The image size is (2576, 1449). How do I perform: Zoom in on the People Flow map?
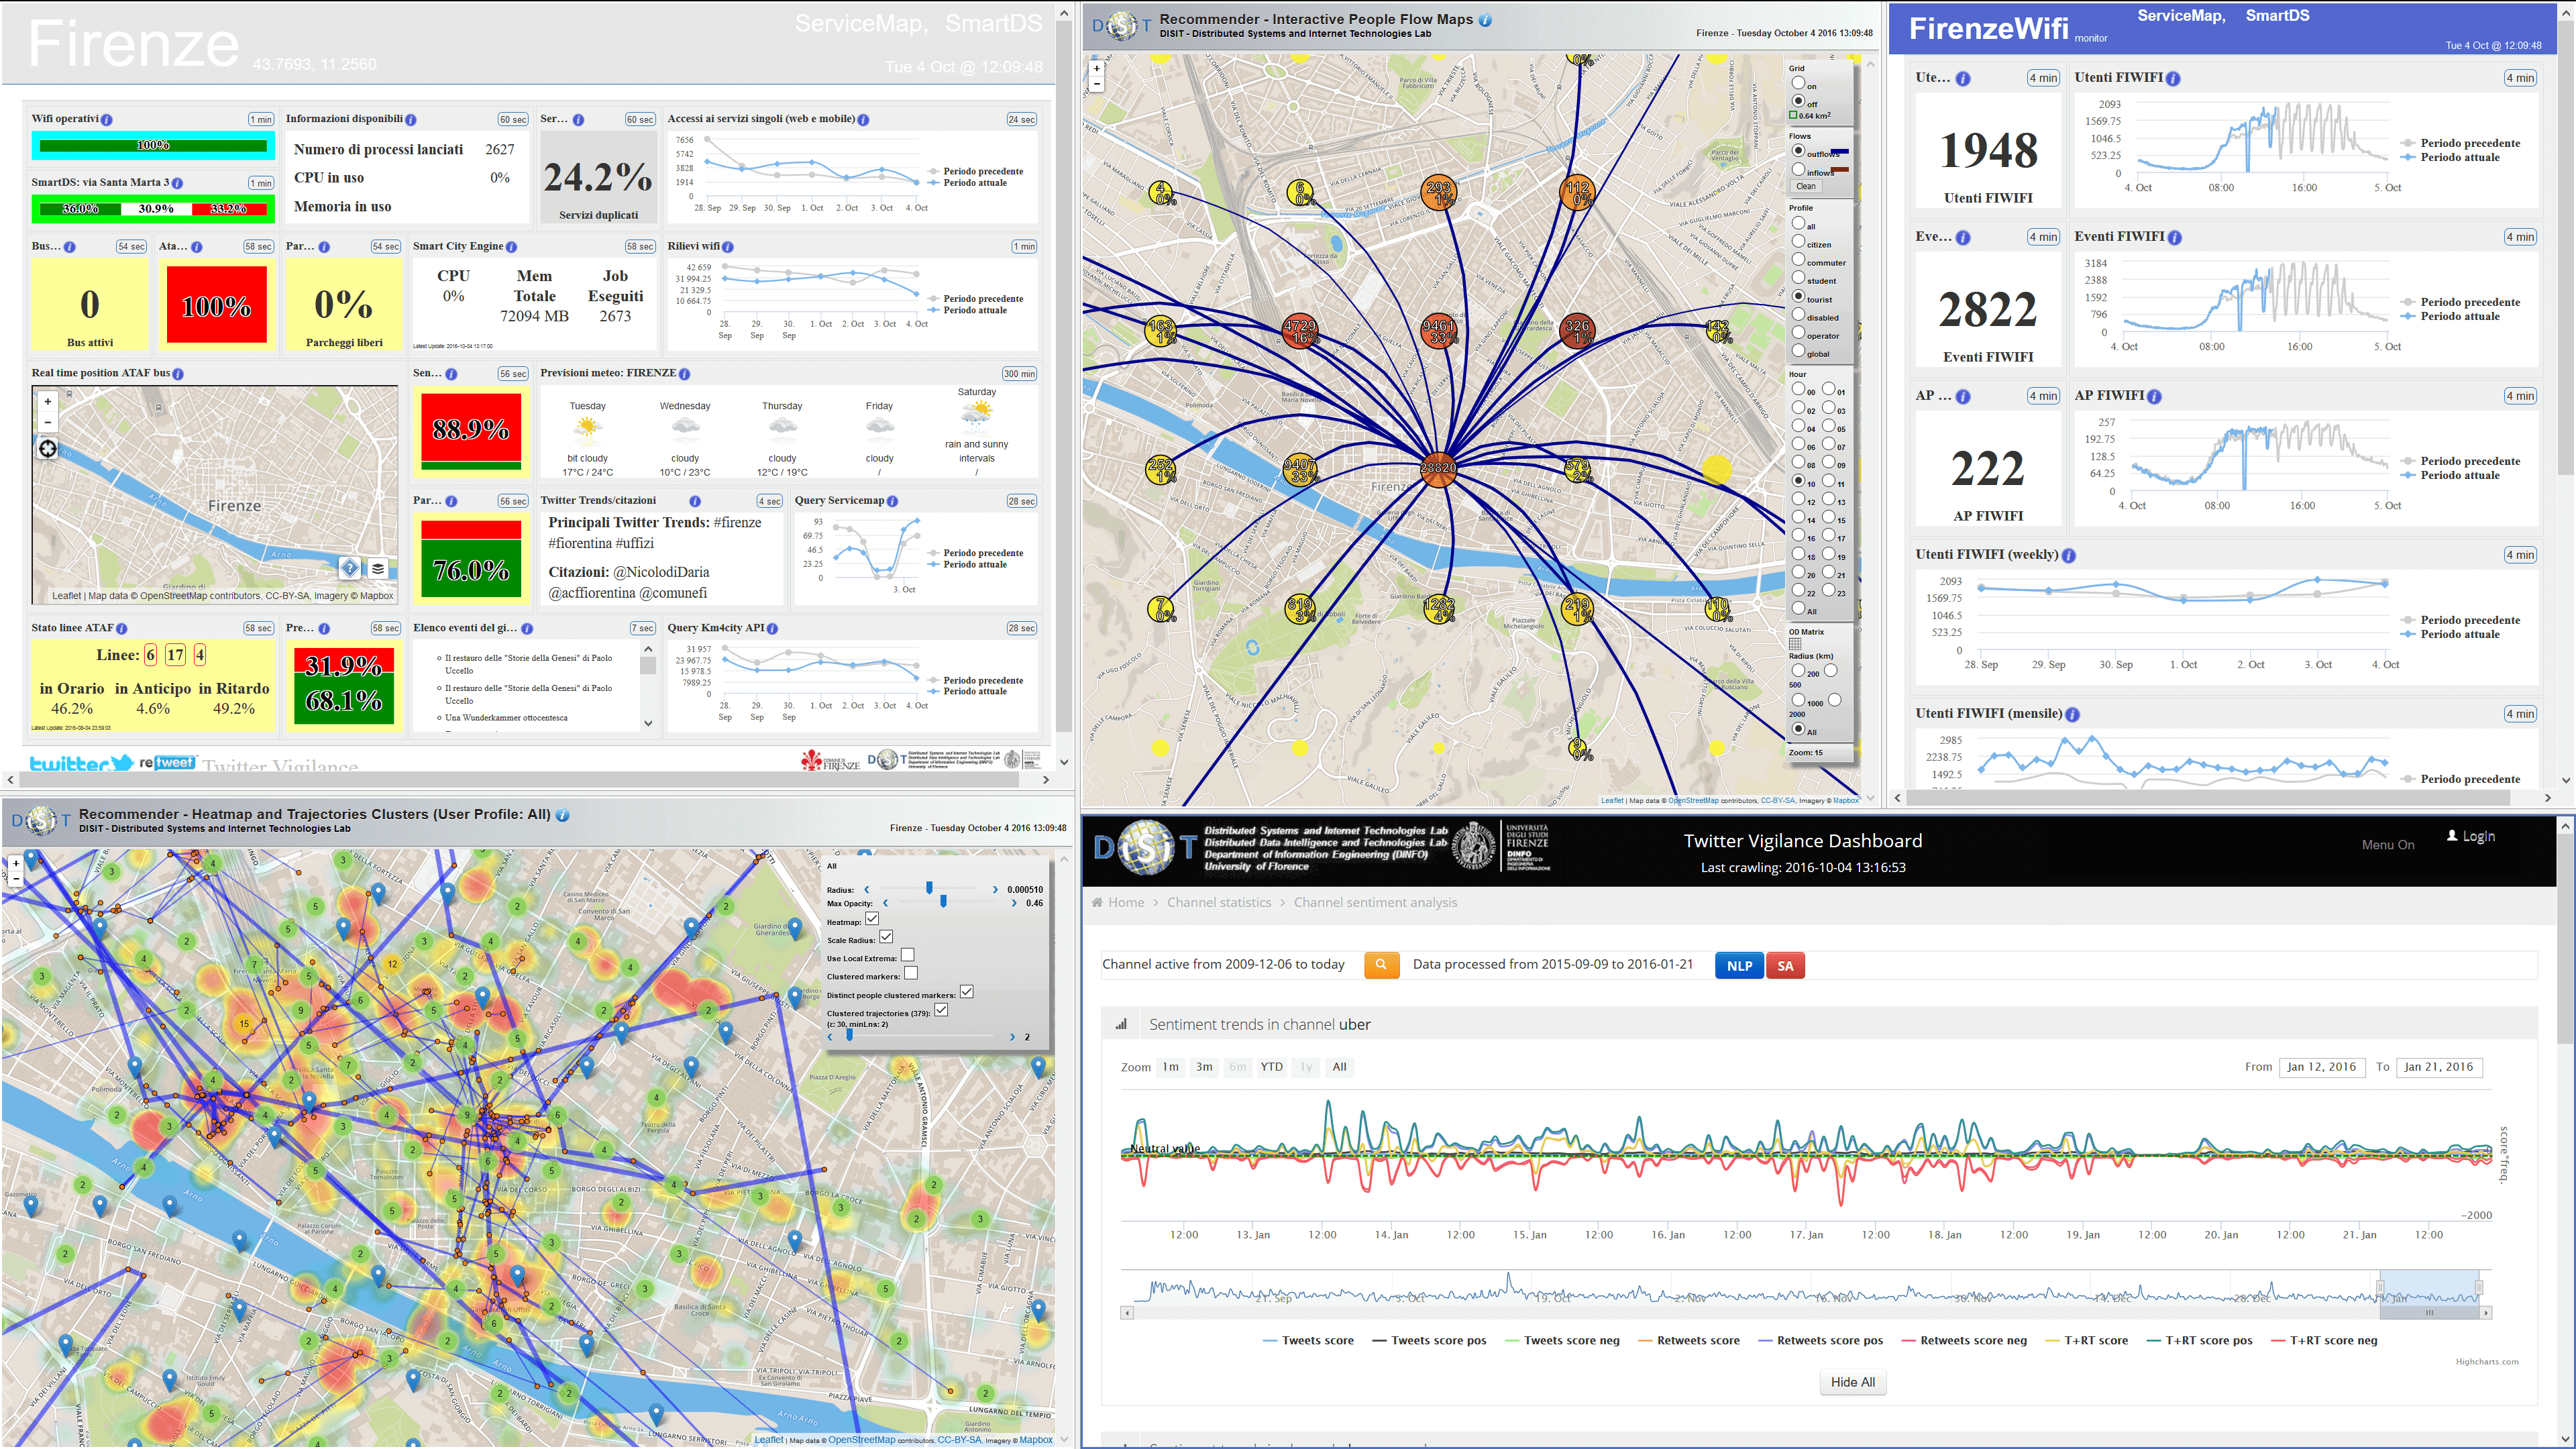click(x=1097, y=69)
